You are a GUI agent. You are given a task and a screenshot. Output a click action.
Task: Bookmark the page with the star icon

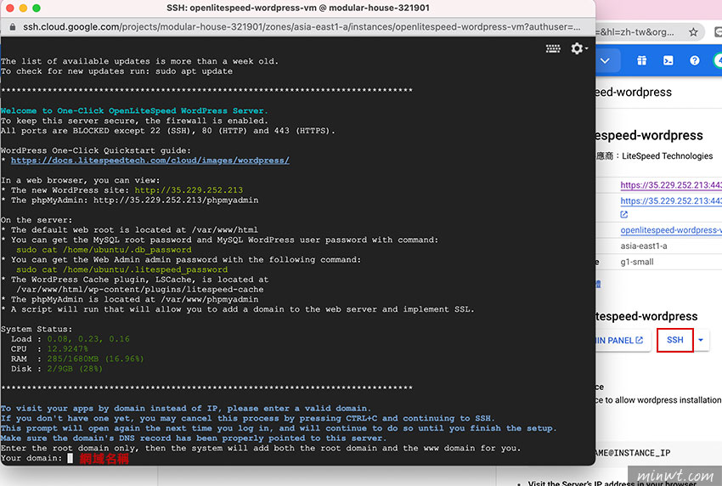point(693,32)
